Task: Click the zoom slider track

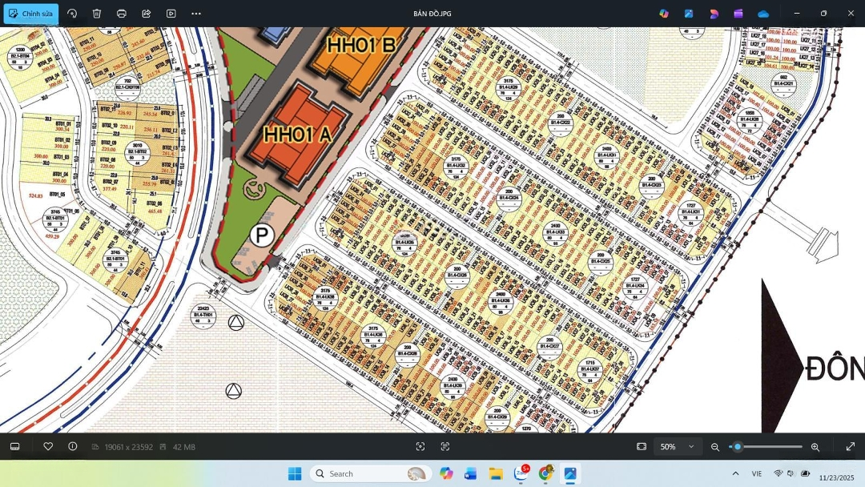Action: 769,447
